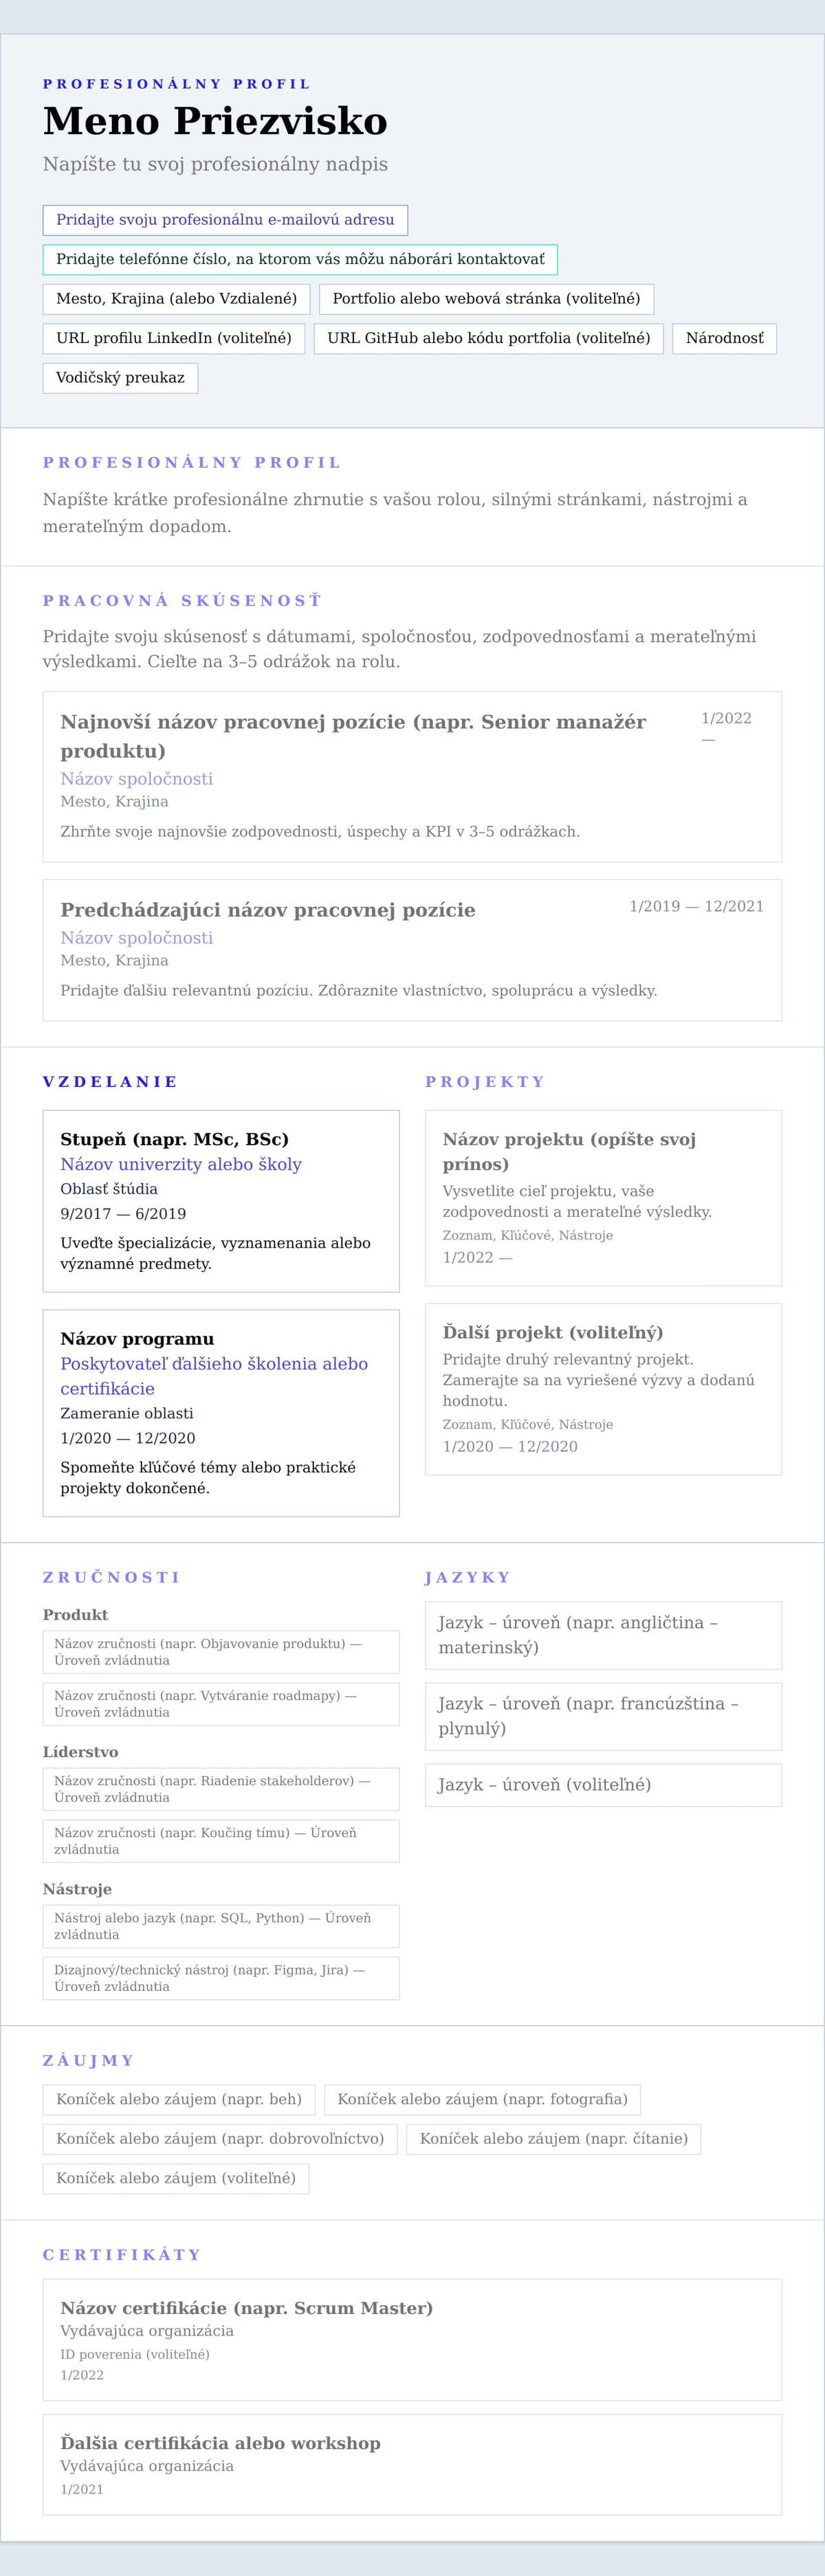Click the "Národnosť" field
Screen dimensions: 825x2576
click(x=724, y=339)
